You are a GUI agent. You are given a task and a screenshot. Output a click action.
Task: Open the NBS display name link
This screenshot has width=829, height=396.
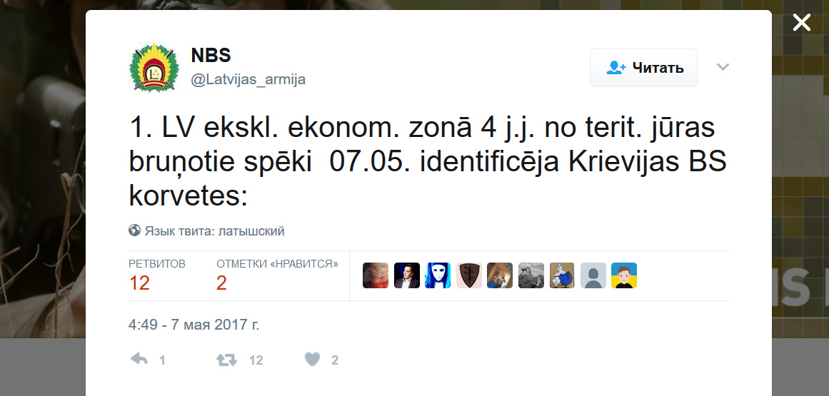211,55
